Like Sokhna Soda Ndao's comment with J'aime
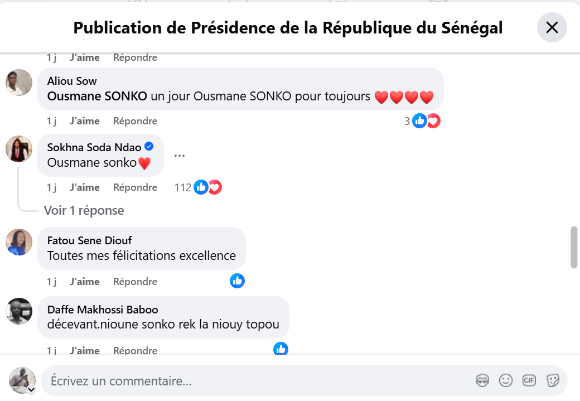The width and height of the screenshot is (580, 401). (85, 187)
